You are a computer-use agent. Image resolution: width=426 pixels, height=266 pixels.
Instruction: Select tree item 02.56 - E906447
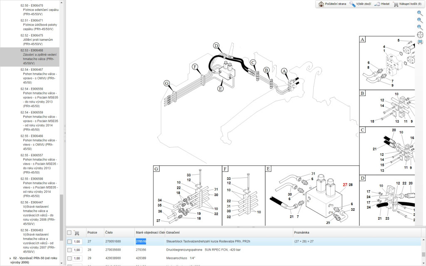pos(38,213)
